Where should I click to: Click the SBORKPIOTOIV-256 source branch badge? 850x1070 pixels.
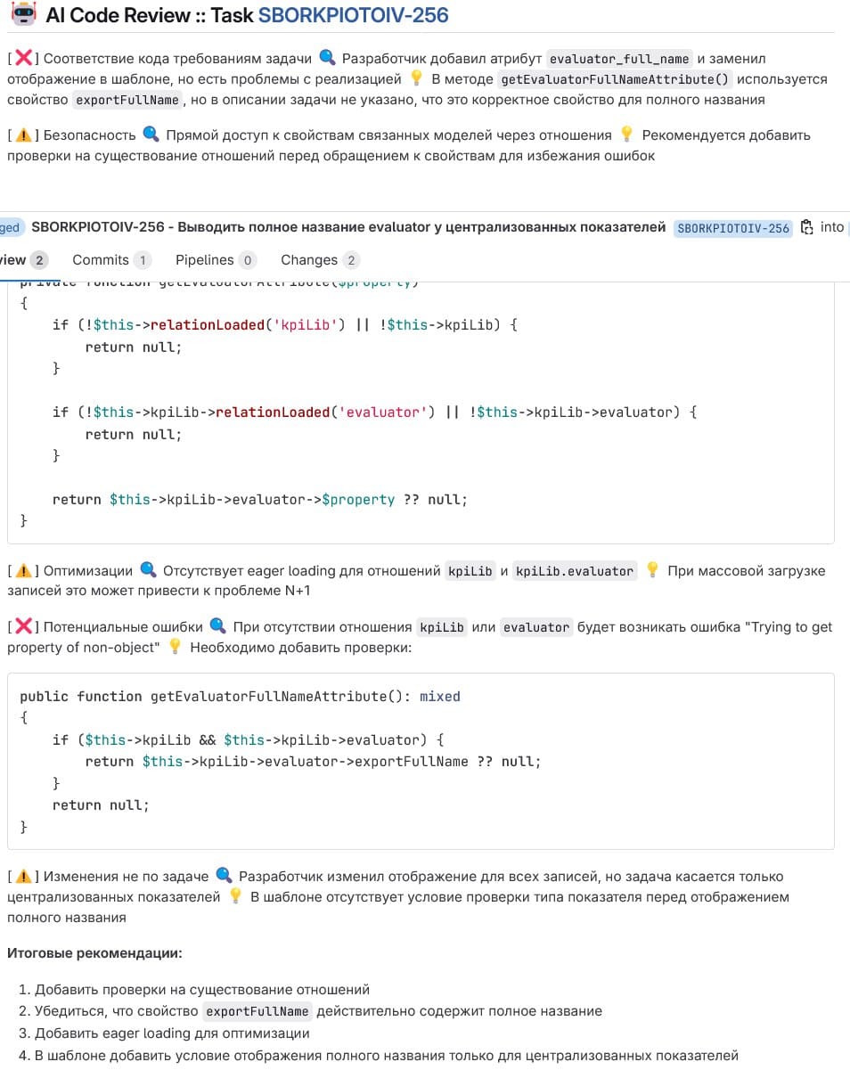click(733, 228)
